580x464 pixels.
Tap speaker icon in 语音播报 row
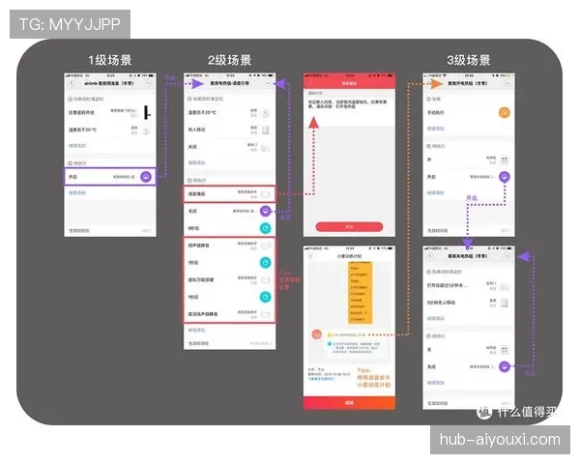click(266, 194)
